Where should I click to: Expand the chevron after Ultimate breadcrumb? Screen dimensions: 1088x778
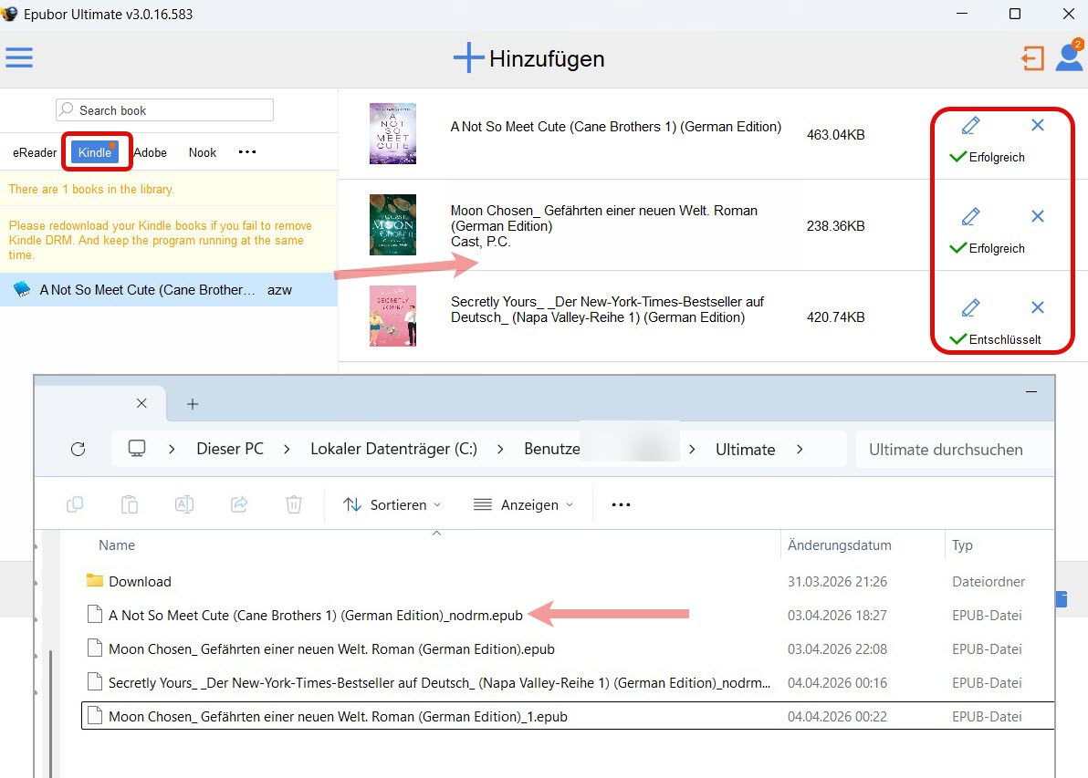pyautogui.click(x=800, y=450)
